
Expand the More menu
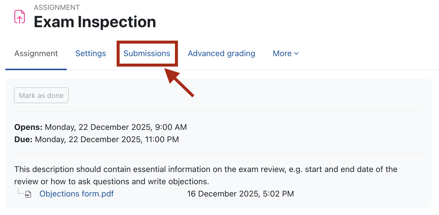point(282,53)
